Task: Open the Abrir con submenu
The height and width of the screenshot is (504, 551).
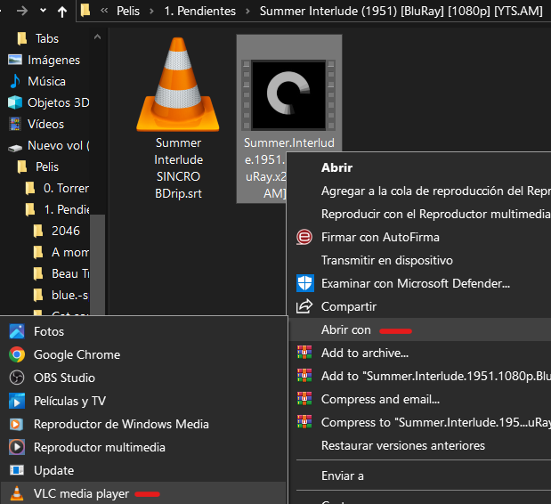Action: click(346, 329)
